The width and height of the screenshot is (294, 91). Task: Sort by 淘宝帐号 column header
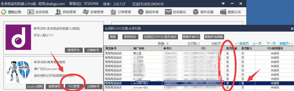click(118, 48)
